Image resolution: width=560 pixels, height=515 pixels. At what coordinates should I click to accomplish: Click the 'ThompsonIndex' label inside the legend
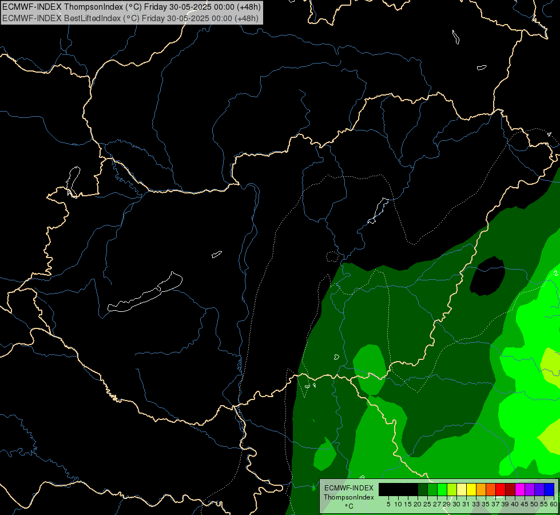pyautogui.click(x=348, y=497)
